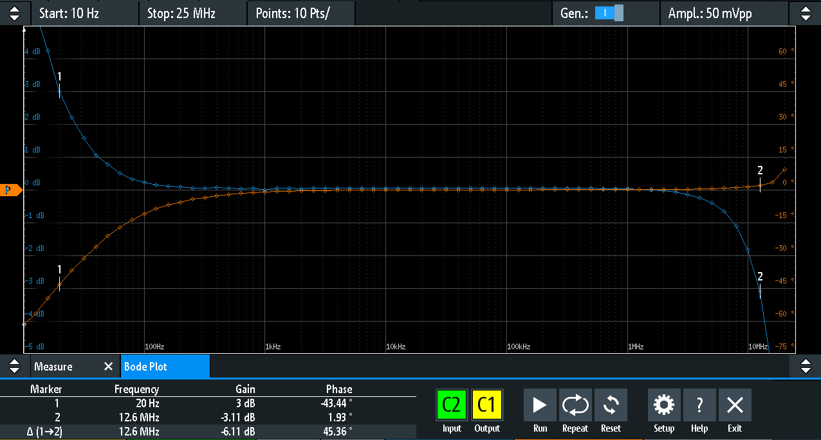Open top-left up/down arrow expander

coord(14,13)
